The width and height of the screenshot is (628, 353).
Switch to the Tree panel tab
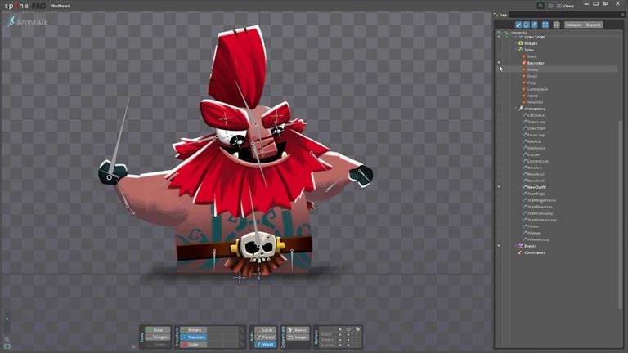click(x=500, y=15)
